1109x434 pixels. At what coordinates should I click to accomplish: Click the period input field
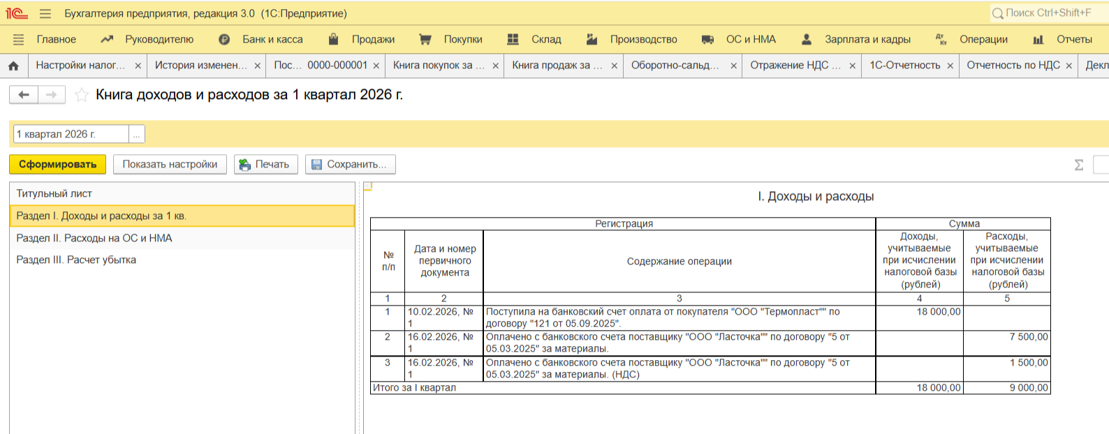pos(71,134)
